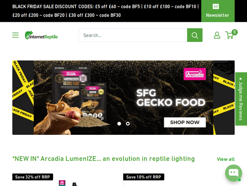This screenshot has height=186, width=247.
Task: Click the SHOP NOW banner button
Action: click(185, 122)
